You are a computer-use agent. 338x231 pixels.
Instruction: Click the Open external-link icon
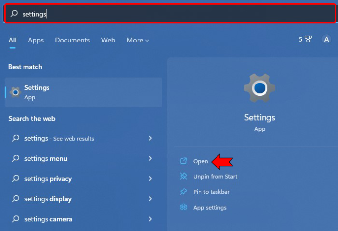pyautogui.click(x=183, y=161)
